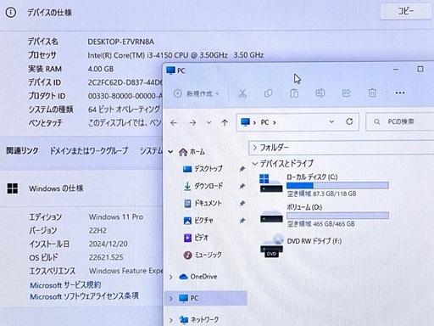
Task: Open the システム related link in Settings
Action: (x=152, y=150)
